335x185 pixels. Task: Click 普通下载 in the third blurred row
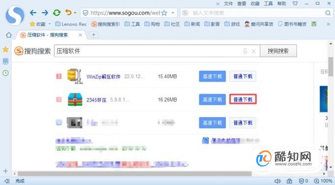(243, 123)
